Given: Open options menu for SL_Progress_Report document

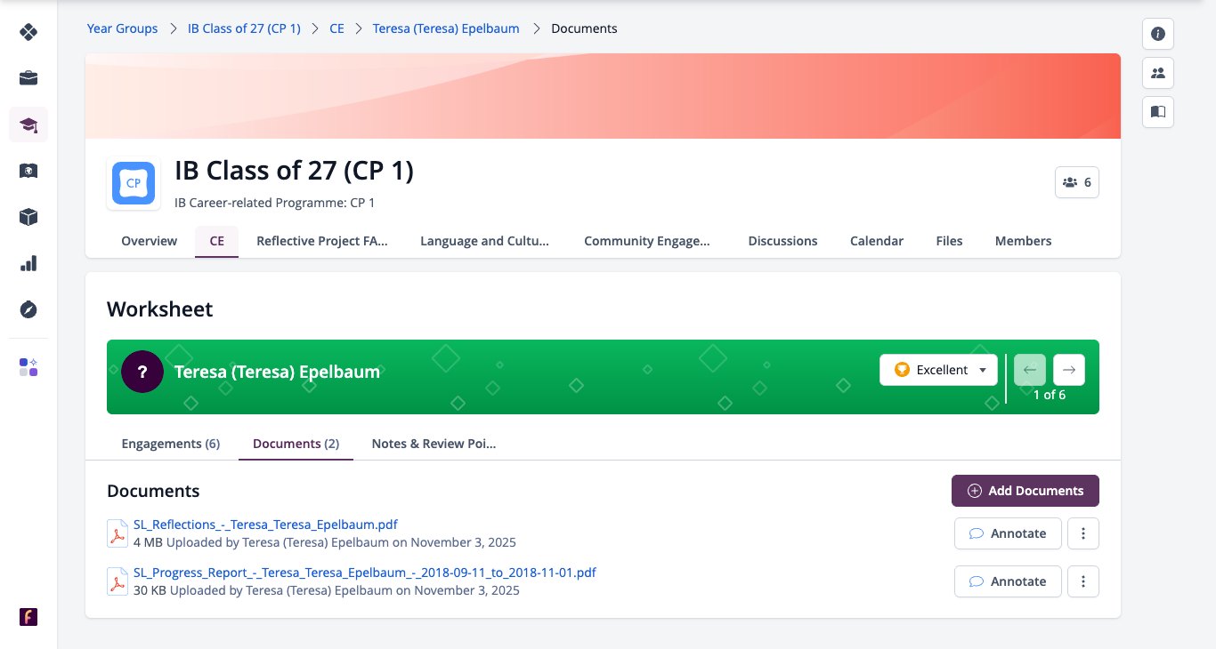Looking at the screenshot, I should [x=1083, y=581].
